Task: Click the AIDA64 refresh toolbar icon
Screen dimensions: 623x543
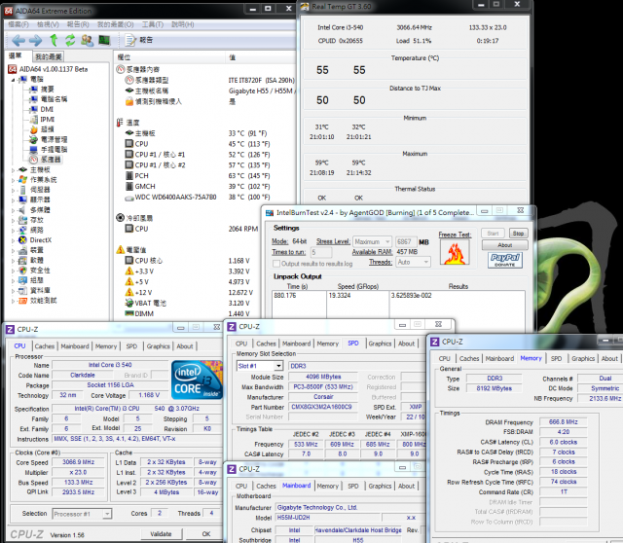Action: (70, 40)
